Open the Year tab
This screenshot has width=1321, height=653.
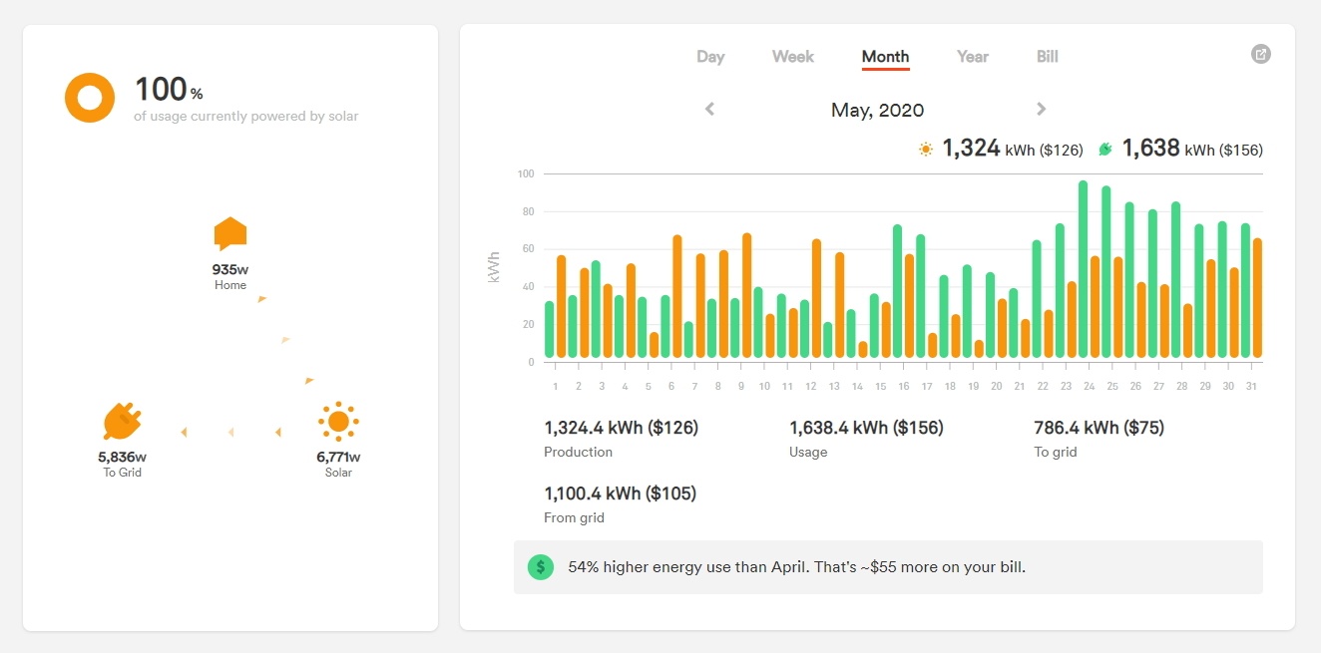coord(973,57)
